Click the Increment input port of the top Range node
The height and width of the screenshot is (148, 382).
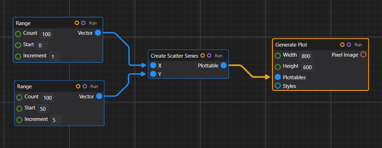point(18,56)
